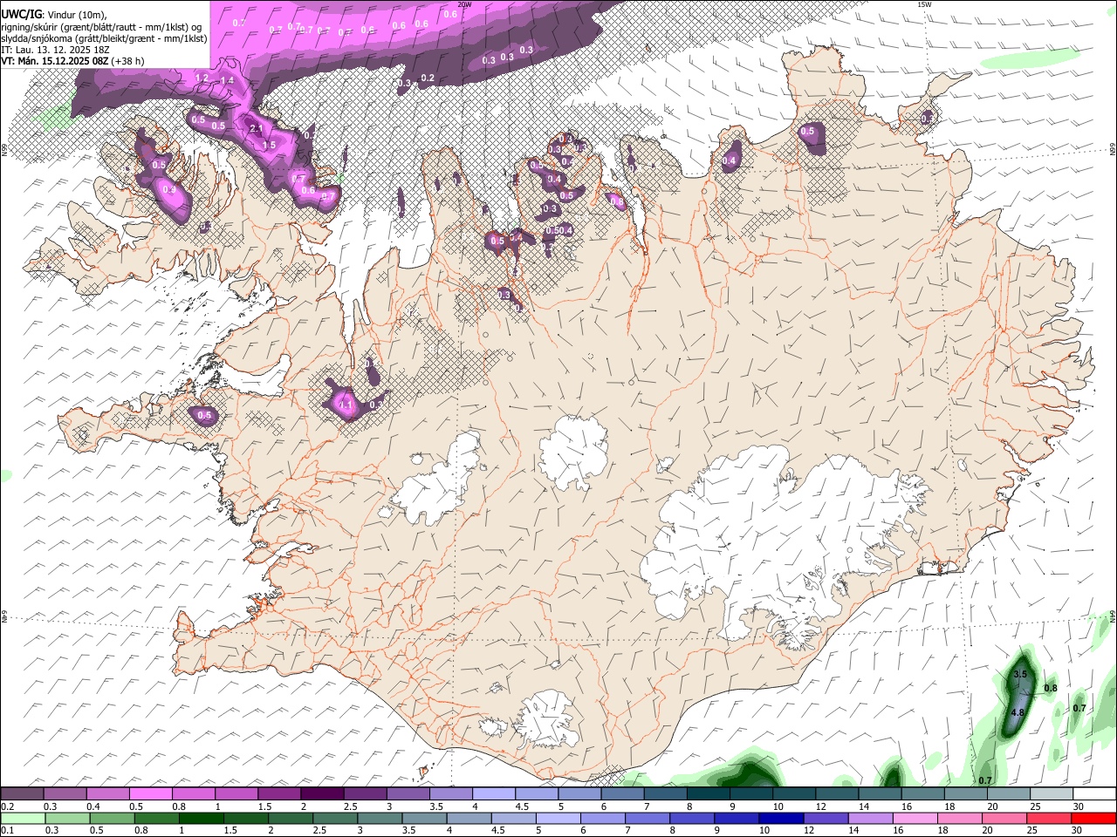Click the "1.2" snowfall value on the map

tap(202, 78)
